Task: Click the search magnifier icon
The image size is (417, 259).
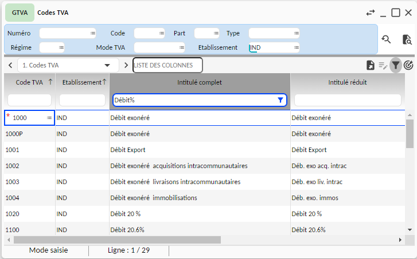Action: (387, 39)
